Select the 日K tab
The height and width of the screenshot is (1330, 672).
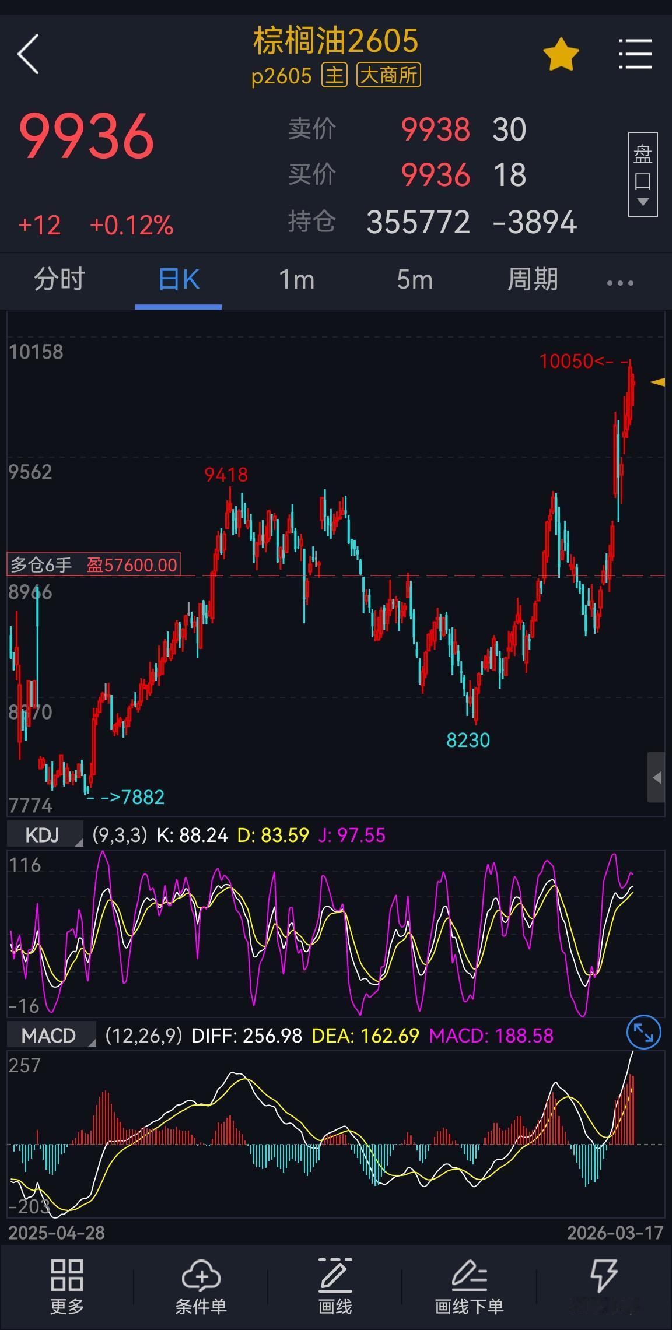coord(178,280)
